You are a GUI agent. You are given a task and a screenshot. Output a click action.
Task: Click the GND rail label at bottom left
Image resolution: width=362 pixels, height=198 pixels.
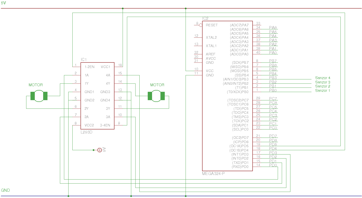(5, 190)
